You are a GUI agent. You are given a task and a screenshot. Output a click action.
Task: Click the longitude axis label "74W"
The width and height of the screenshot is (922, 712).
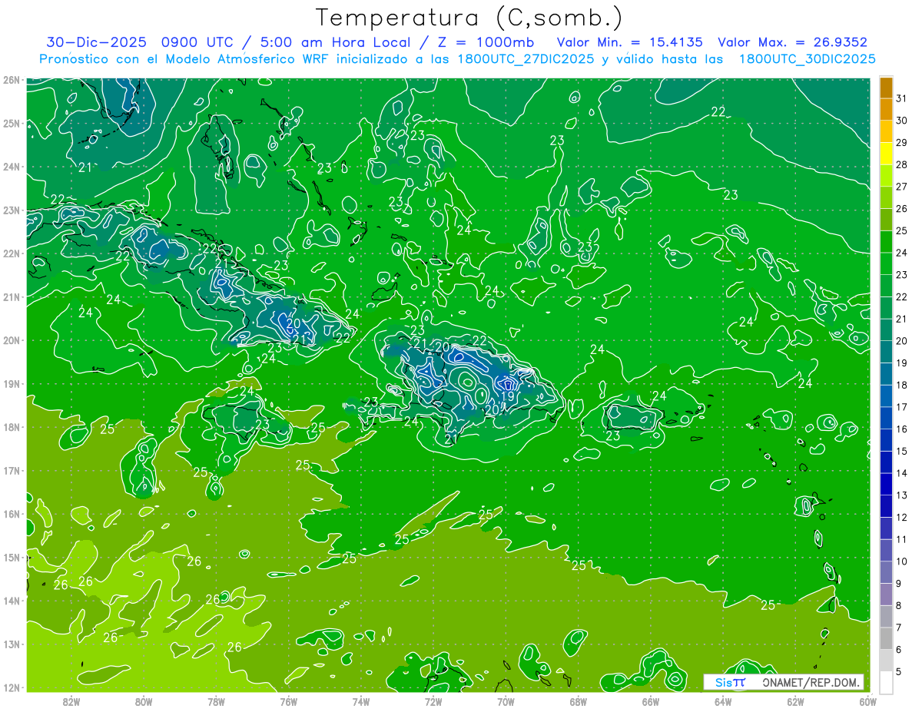click(x=361, y=701)
